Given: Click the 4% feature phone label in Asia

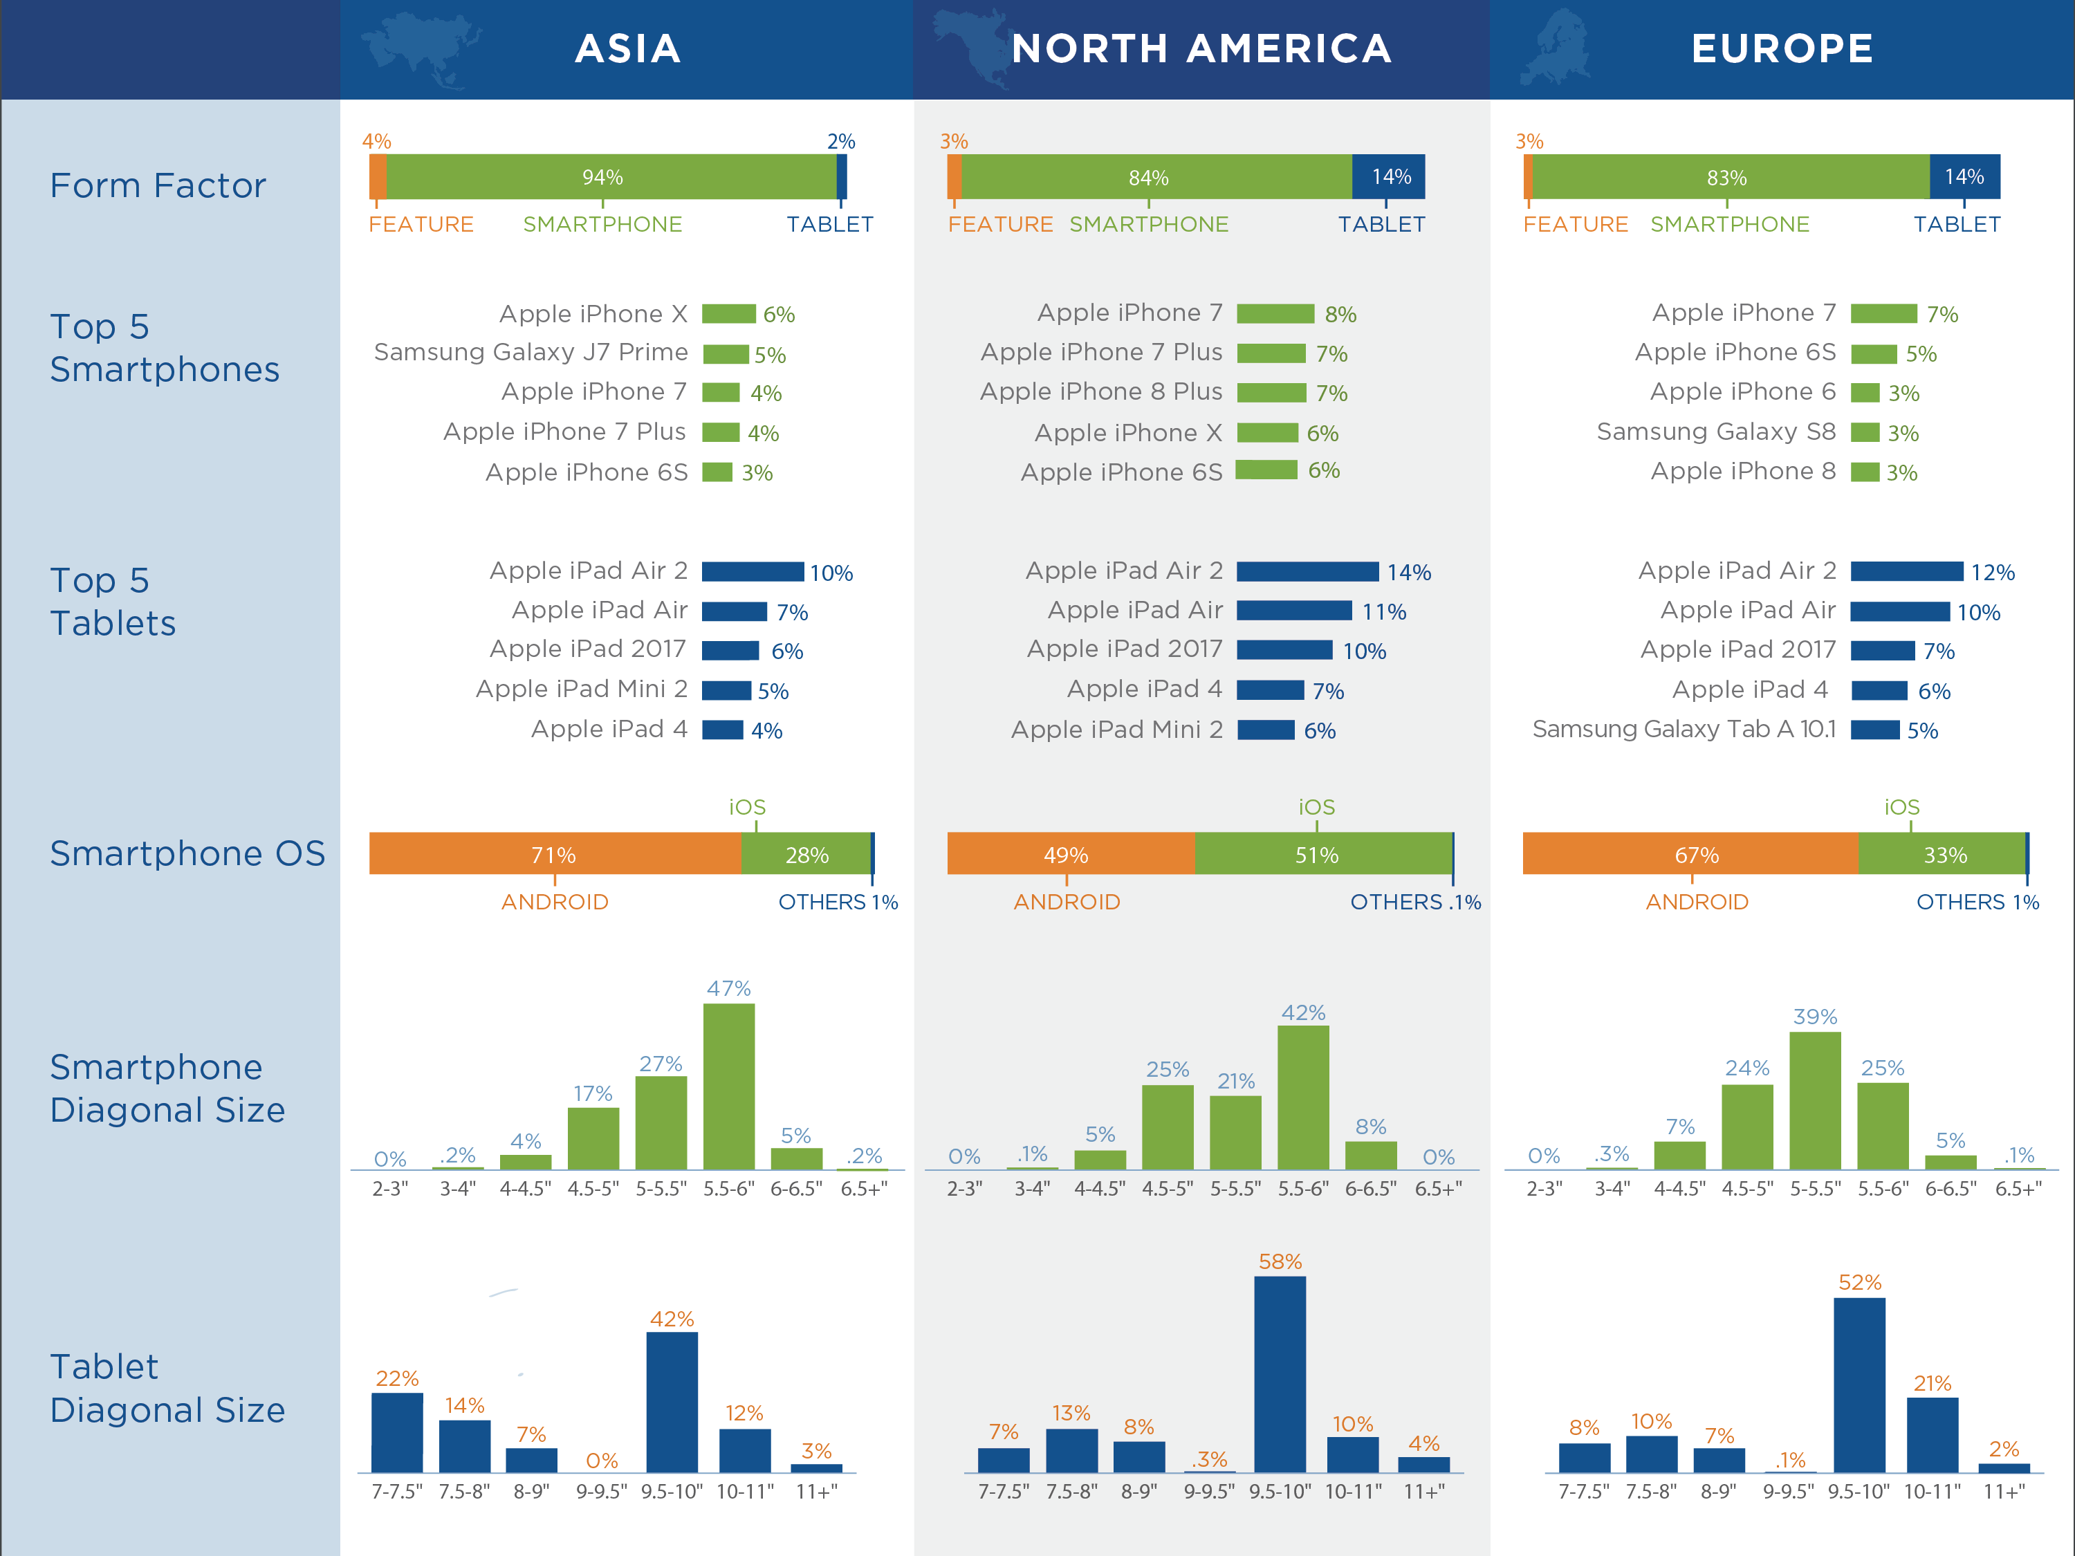Looking at the screenshot, I should point(376,142).
